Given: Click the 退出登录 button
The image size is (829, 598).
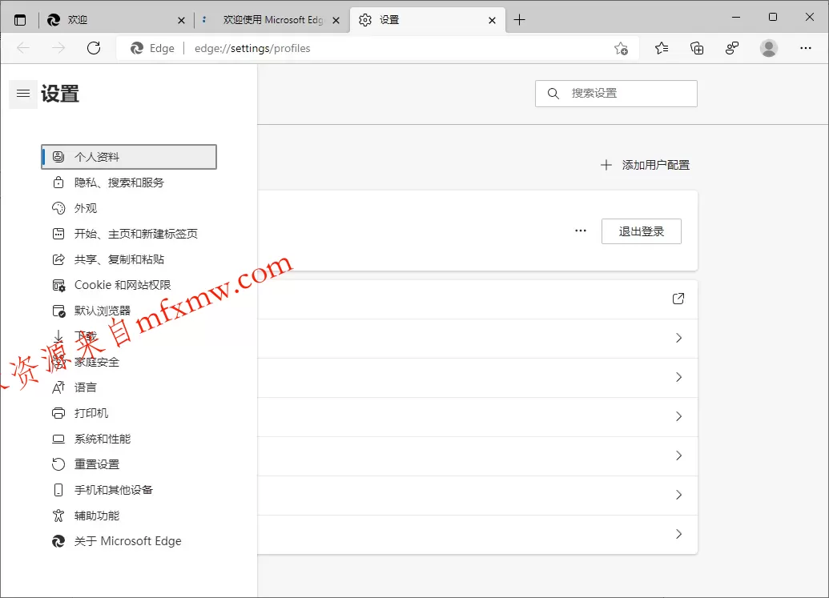Looking at the screenshot, I should pyautogui.click(x=642, y=231).
